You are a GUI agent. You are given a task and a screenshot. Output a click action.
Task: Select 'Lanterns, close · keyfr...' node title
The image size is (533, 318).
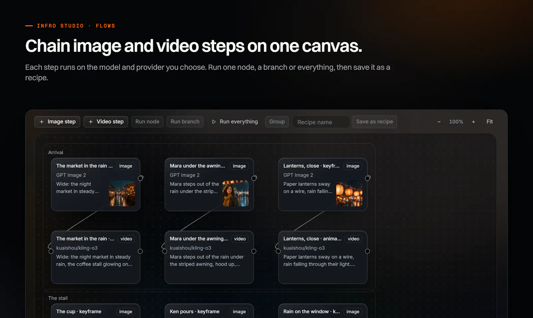coord(311,166)
